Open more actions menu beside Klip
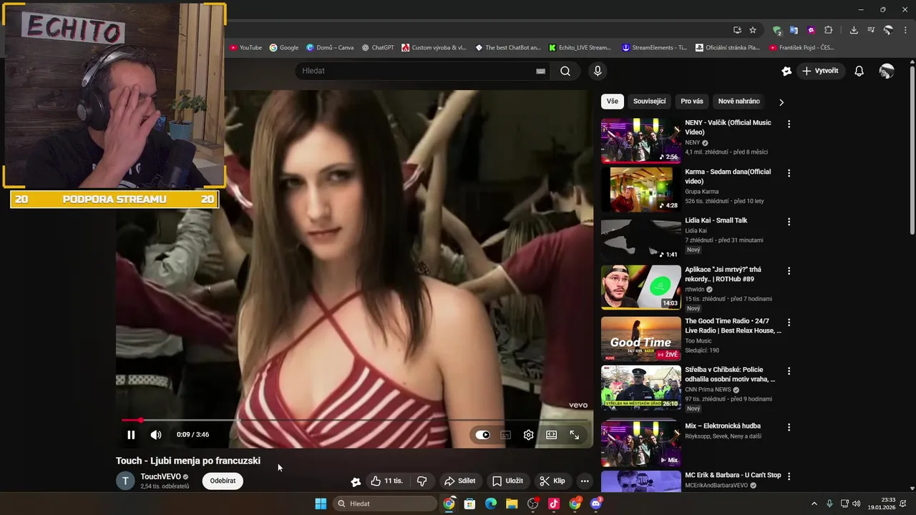916x515 pixels. 585,481
